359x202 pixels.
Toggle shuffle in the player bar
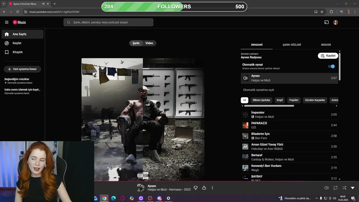344,188
